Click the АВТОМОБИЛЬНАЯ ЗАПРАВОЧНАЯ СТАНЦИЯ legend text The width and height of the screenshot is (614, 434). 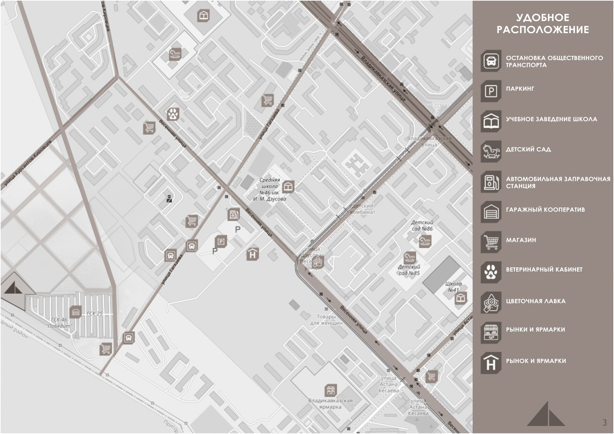pos(558,182)
